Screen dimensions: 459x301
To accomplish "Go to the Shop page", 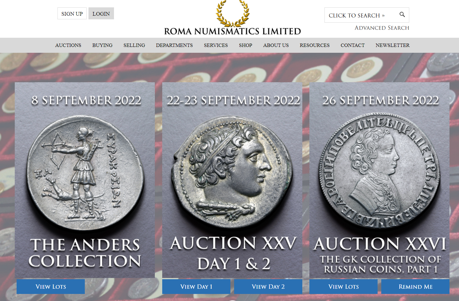I will pyautogui.click(x=245, y=45).
